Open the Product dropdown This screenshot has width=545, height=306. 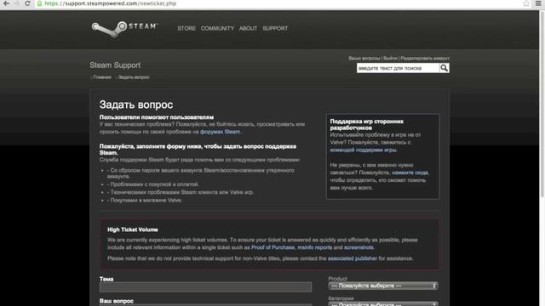(383, 286)
